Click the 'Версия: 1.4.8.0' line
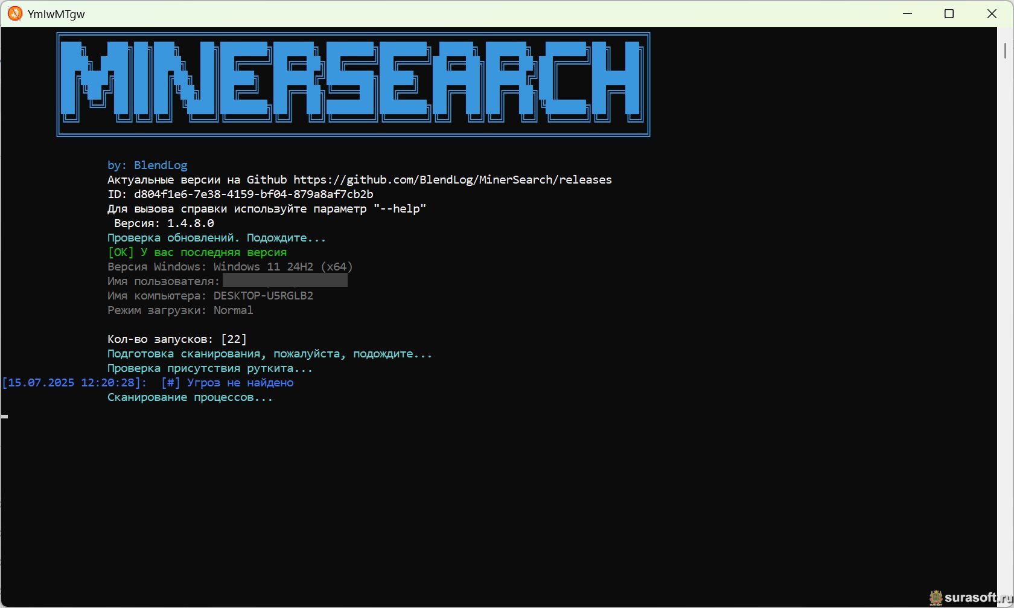The height and width of the screenshot is (608, 1014). click(164, 223)
